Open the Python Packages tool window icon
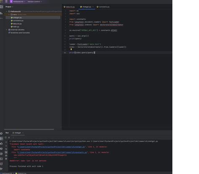Screen dimensions: 199x174 (x=1, y=149)
